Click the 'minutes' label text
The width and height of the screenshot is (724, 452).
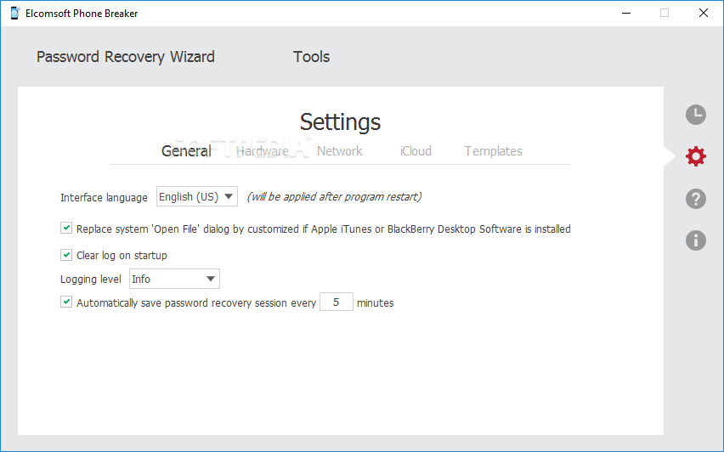pyautogui.click(x=376, y=302)
